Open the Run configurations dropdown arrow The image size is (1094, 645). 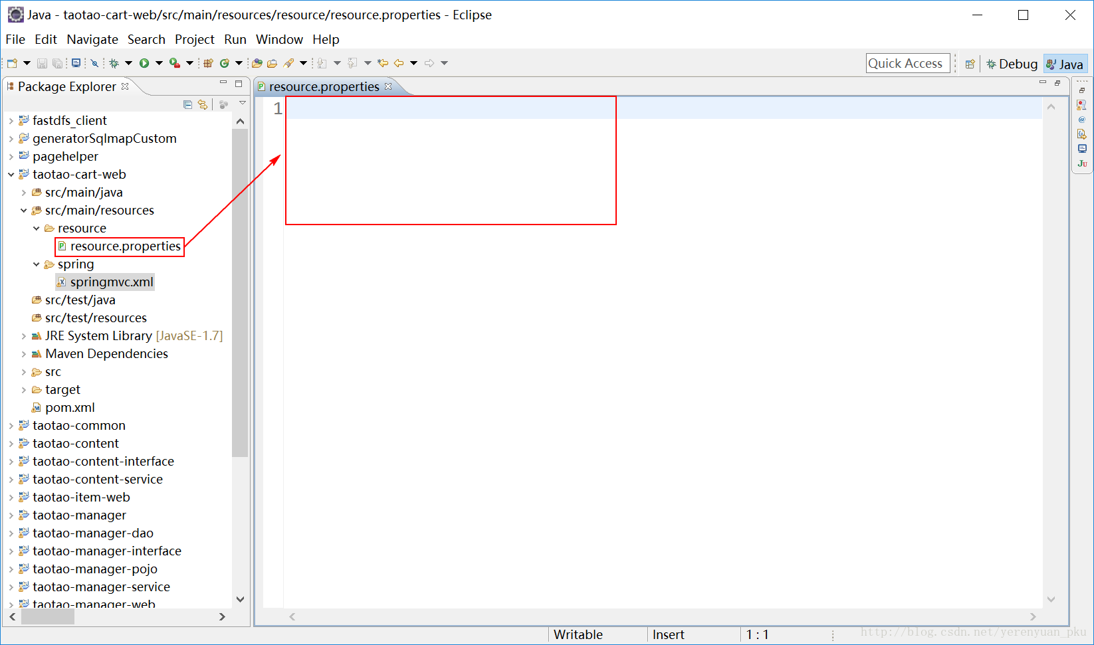(159, 63)
